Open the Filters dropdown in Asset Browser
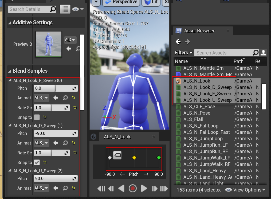This screenshot has height=199, width=271. [x=183, y=53]
